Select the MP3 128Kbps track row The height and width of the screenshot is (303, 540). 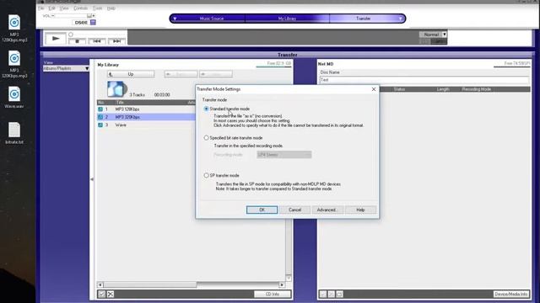pyautogui.click(x=146, y=109)
